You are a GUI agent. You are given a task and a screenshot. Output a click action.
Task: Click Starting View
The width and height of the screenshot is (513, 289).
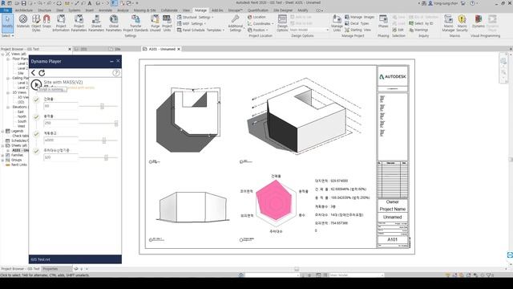click(358, 30)
